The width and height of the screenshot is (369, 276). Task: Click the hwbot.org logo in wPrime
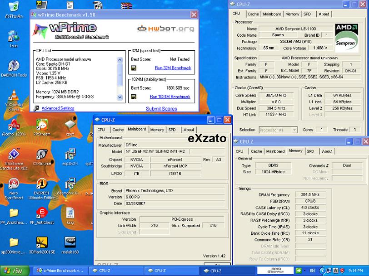pos(166,29)
